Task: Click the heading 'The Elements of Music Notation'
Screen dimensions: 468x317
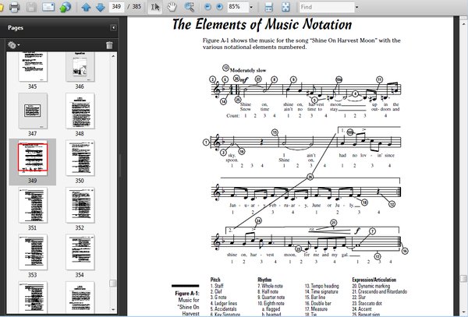Action: pyautogui.click(x=262, y=24)
